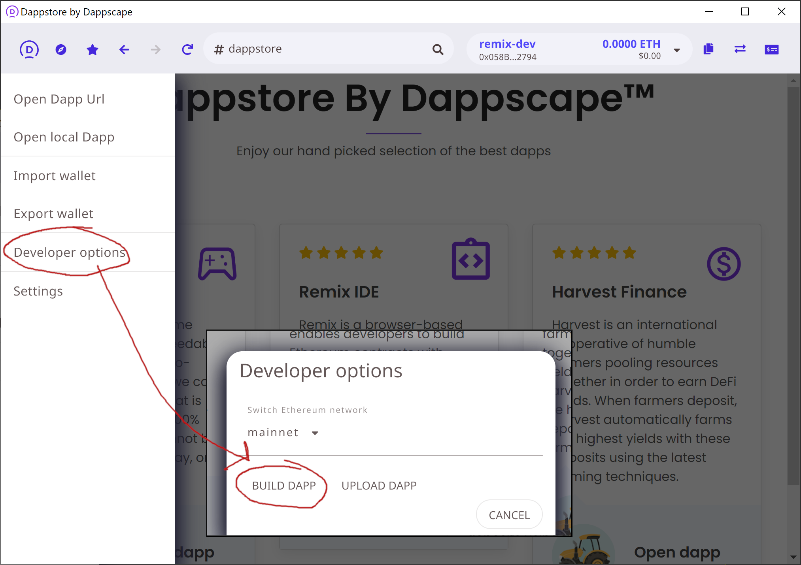801x565 pixels.
Task: Click Harvest Finance five-star rating
Action: [x=594, y=252]
